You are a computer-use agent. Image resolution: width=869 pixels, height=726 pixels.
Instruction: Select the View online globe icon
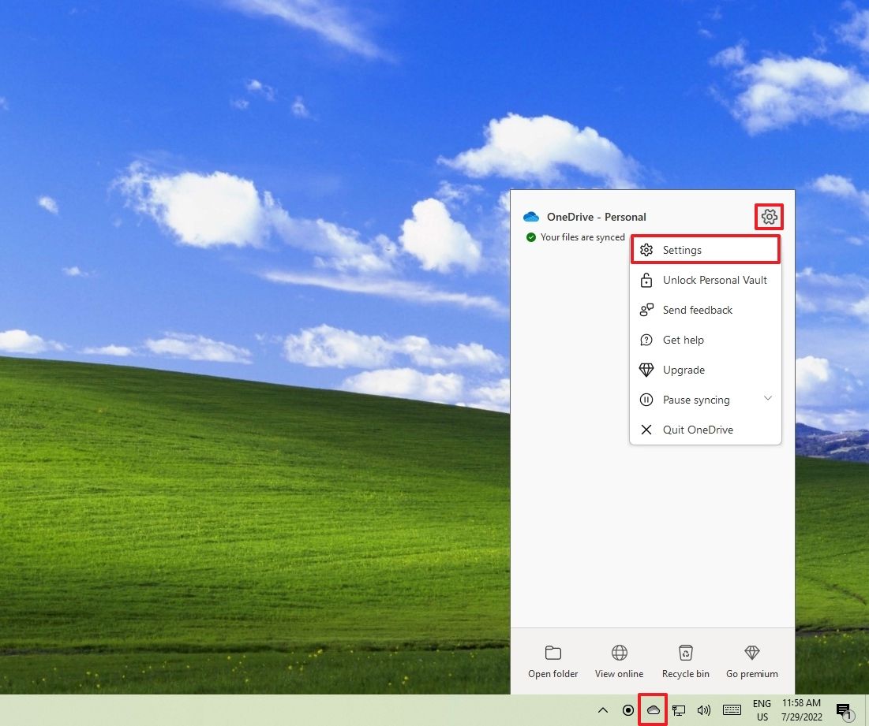[x=619, y=662]
